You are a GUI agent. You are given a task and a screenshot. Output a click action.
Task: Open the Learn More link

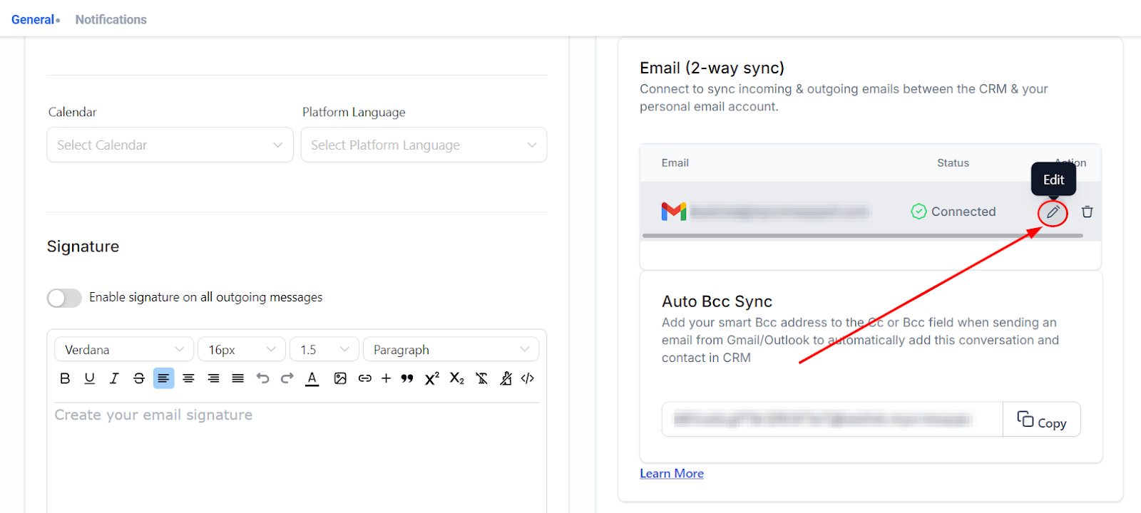[x=672, y=473]
